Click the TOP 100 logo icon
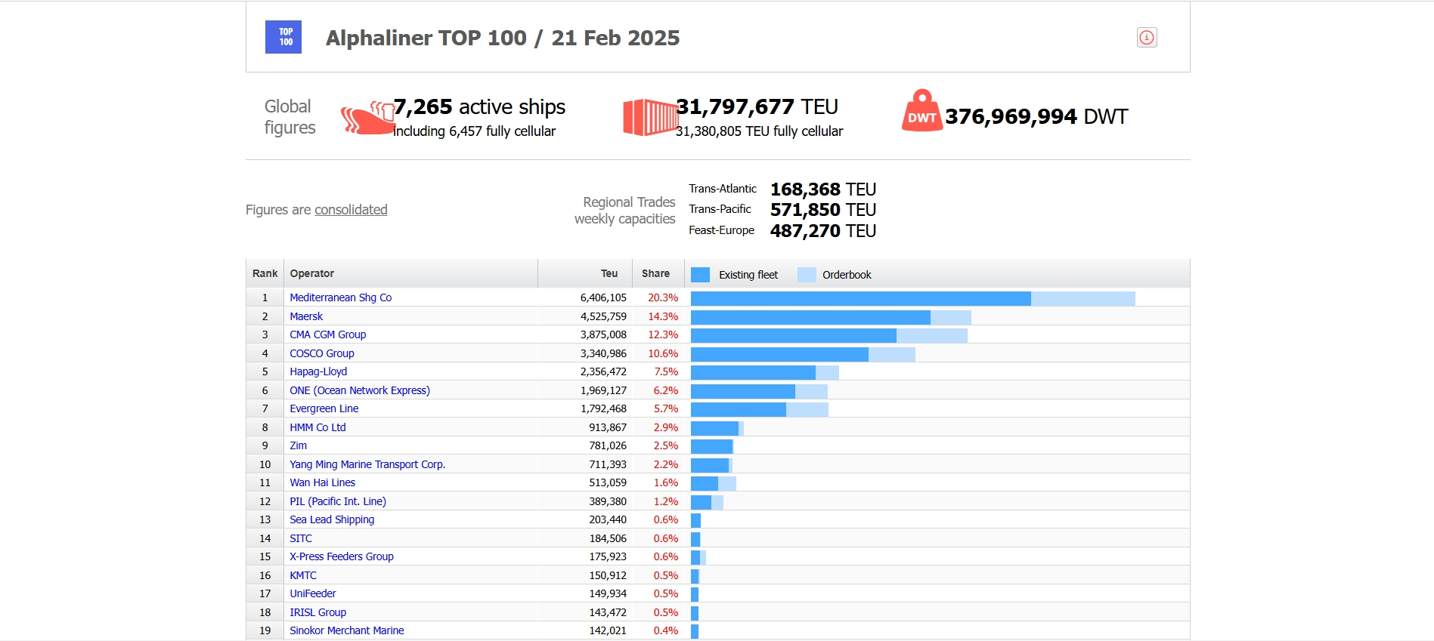Screen dimensions: 1434x641 [x=283, y=37]
